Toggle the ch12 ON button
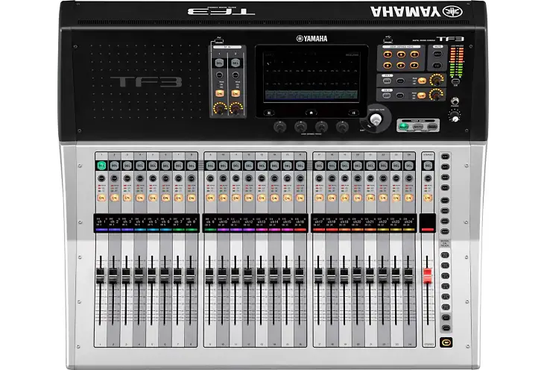 (249, 198)
